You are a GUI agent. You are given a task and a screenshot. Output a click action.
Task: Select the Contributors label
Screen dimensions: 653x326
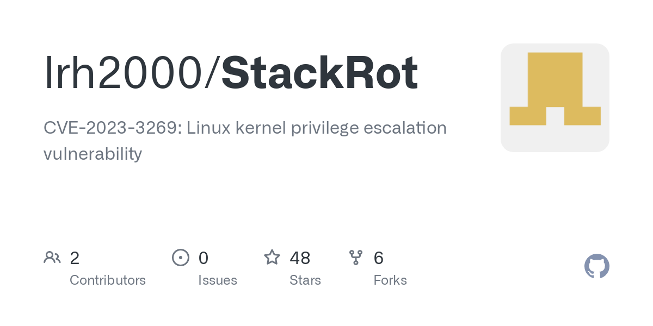pos(108,280)
